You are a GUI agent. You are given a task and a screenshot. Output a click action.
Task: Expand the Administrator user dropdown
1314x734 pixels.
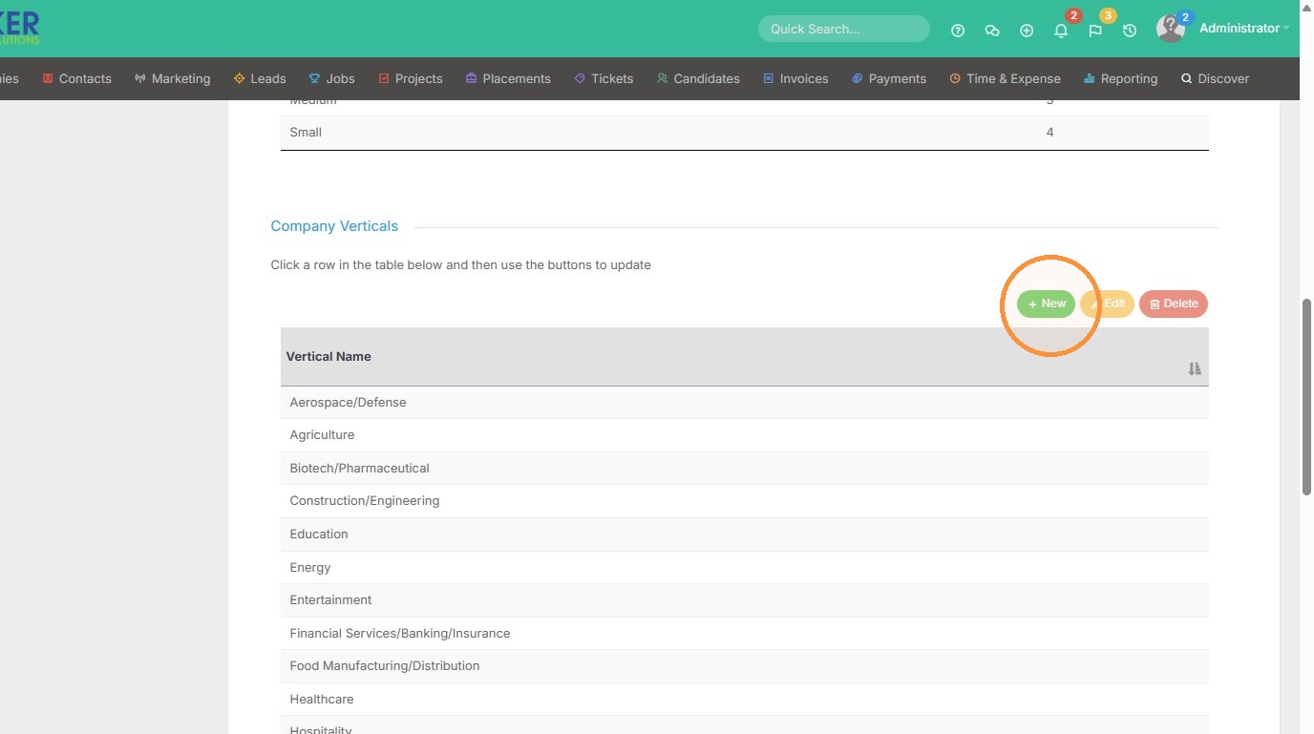(x=1244, y=29)
